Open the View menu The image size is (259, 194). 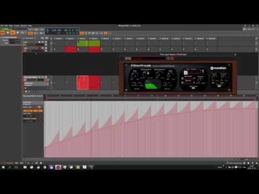11,26
